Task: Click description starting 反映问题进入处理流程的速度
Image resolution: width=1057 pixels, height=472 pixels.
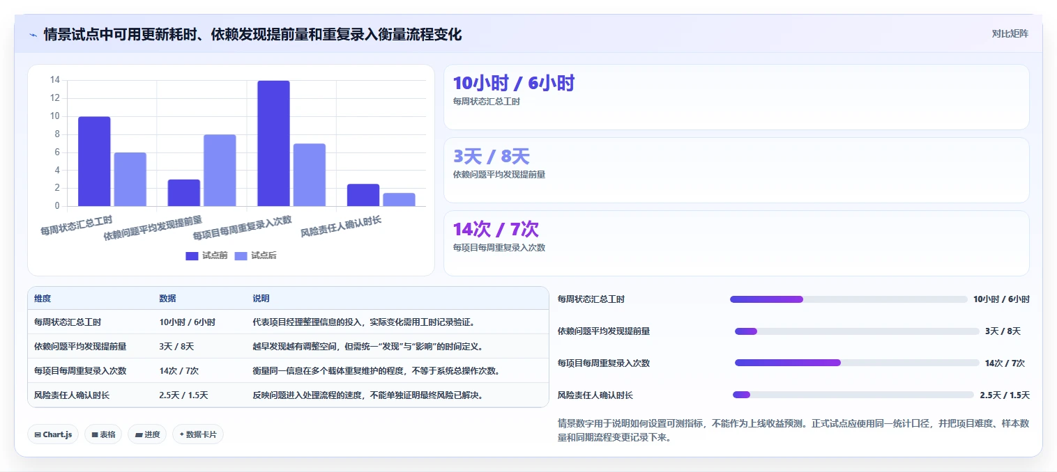Action: (x=367, y=395)
